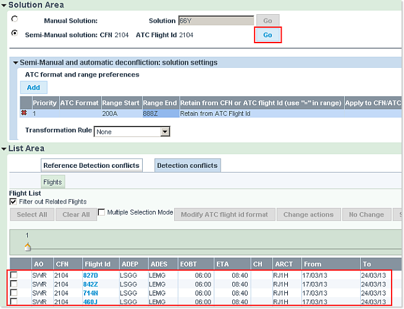
Task: Select the Semi-Manual solution radio button
Action: coord(14,33)
